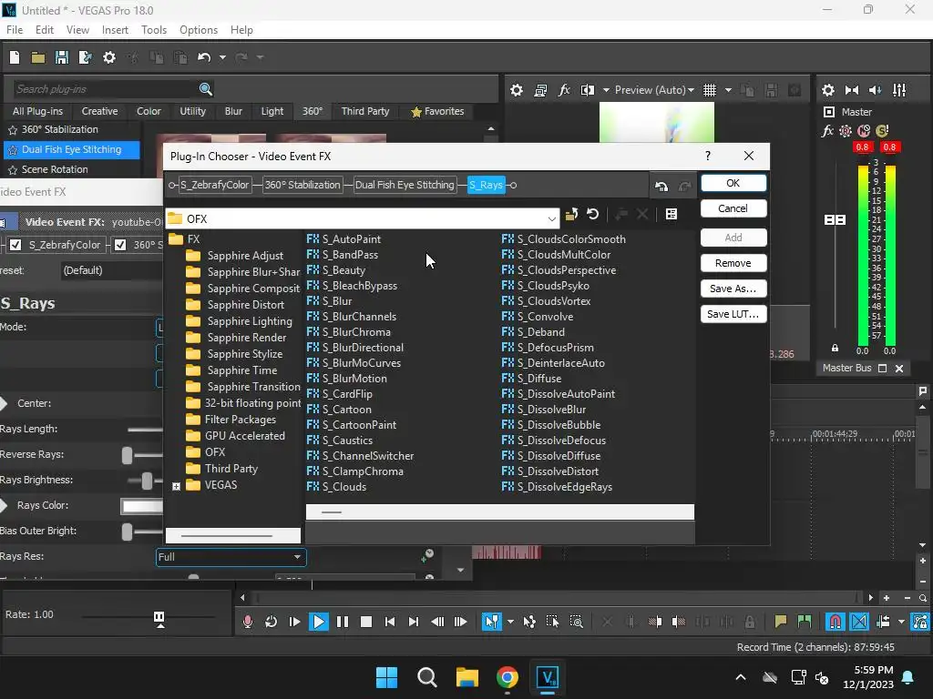Open File Explorer from the taskbar

pyautogui.click(x=467, y=677)
